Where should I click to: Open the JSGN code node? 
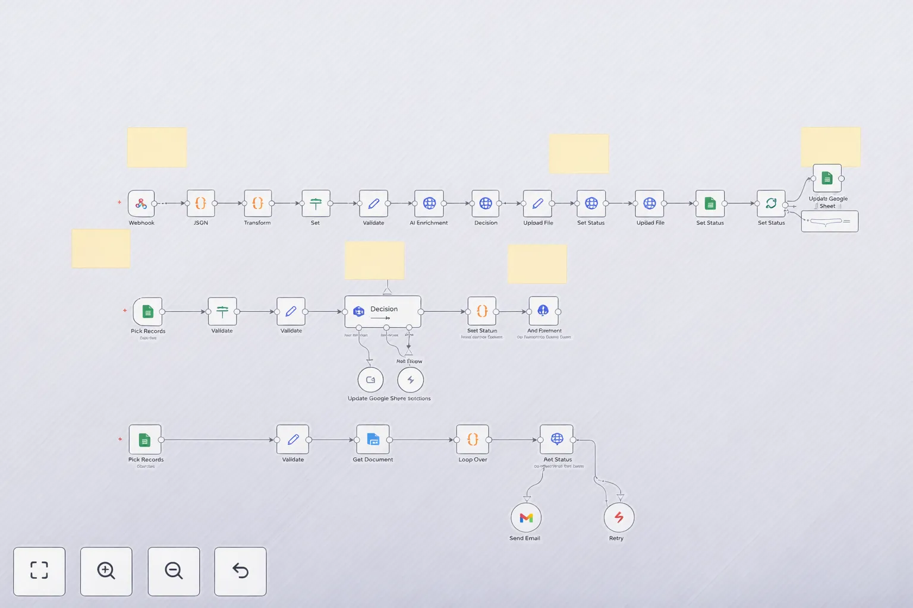tap(201, 203)
